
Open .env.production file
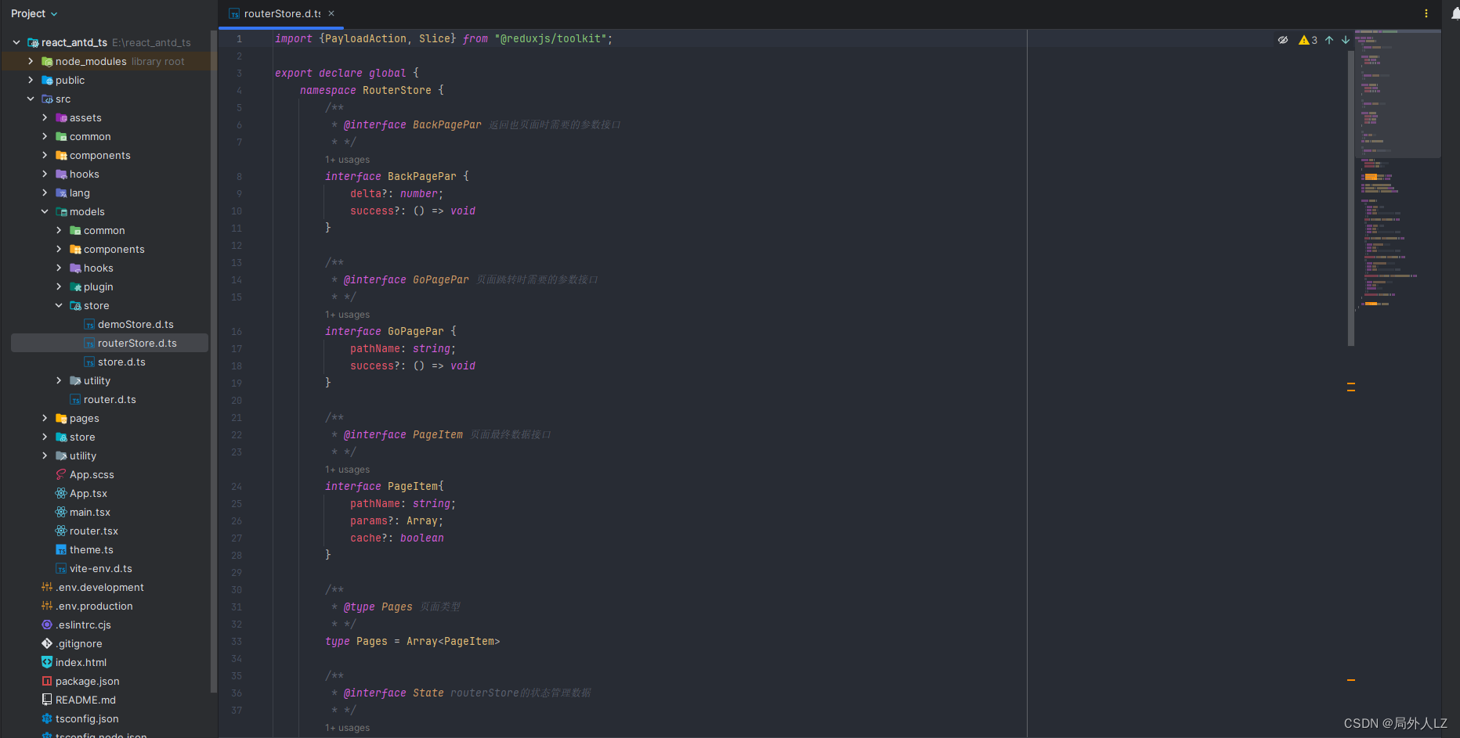pos(94,606)
